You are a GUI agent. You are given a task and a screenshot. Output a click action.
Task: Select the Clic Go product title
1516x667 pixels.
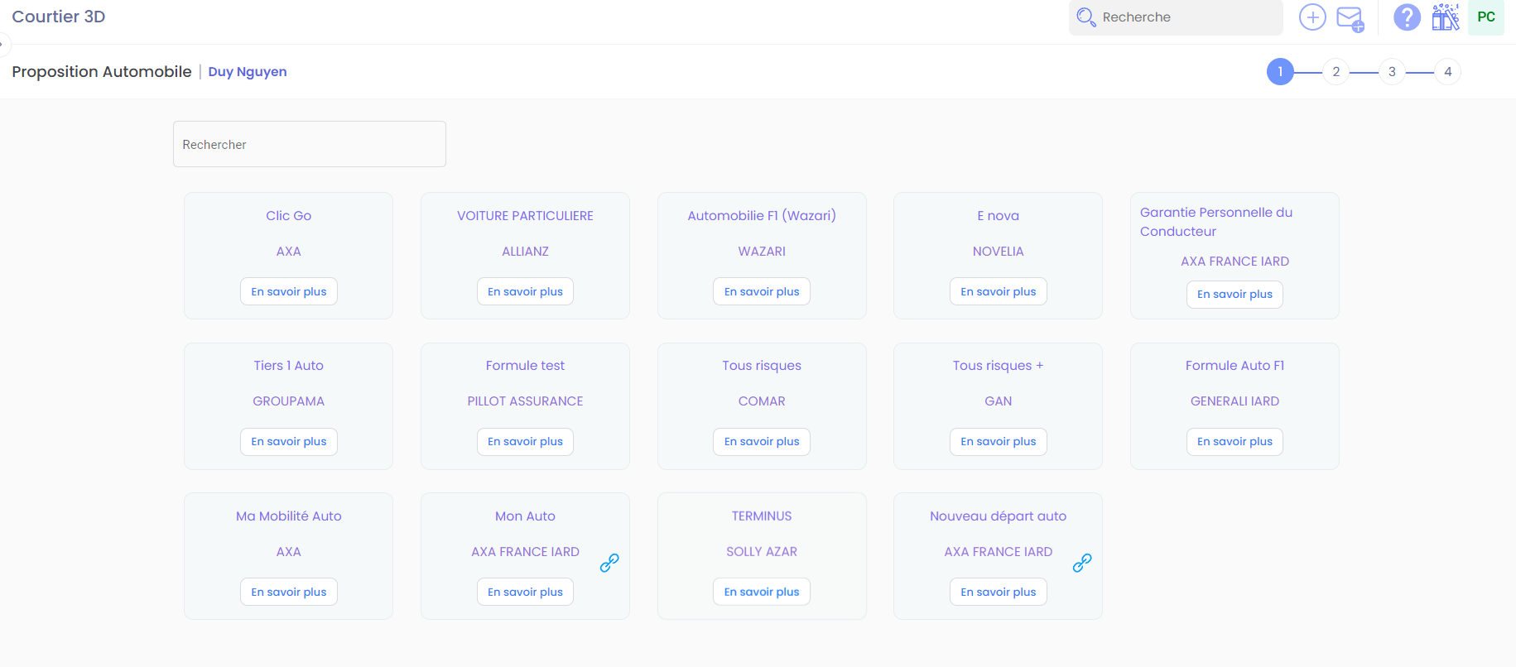point(289,216)
